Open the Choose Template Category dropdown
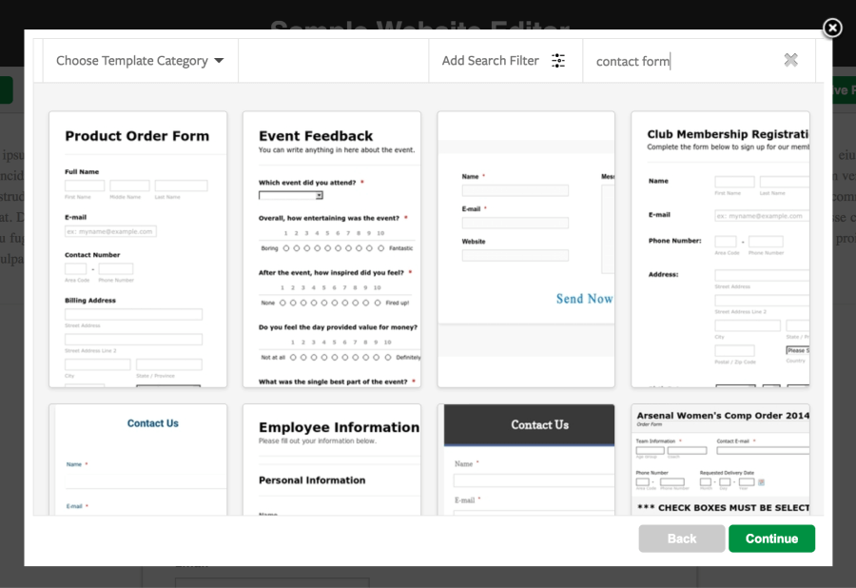 pos(139,60)
